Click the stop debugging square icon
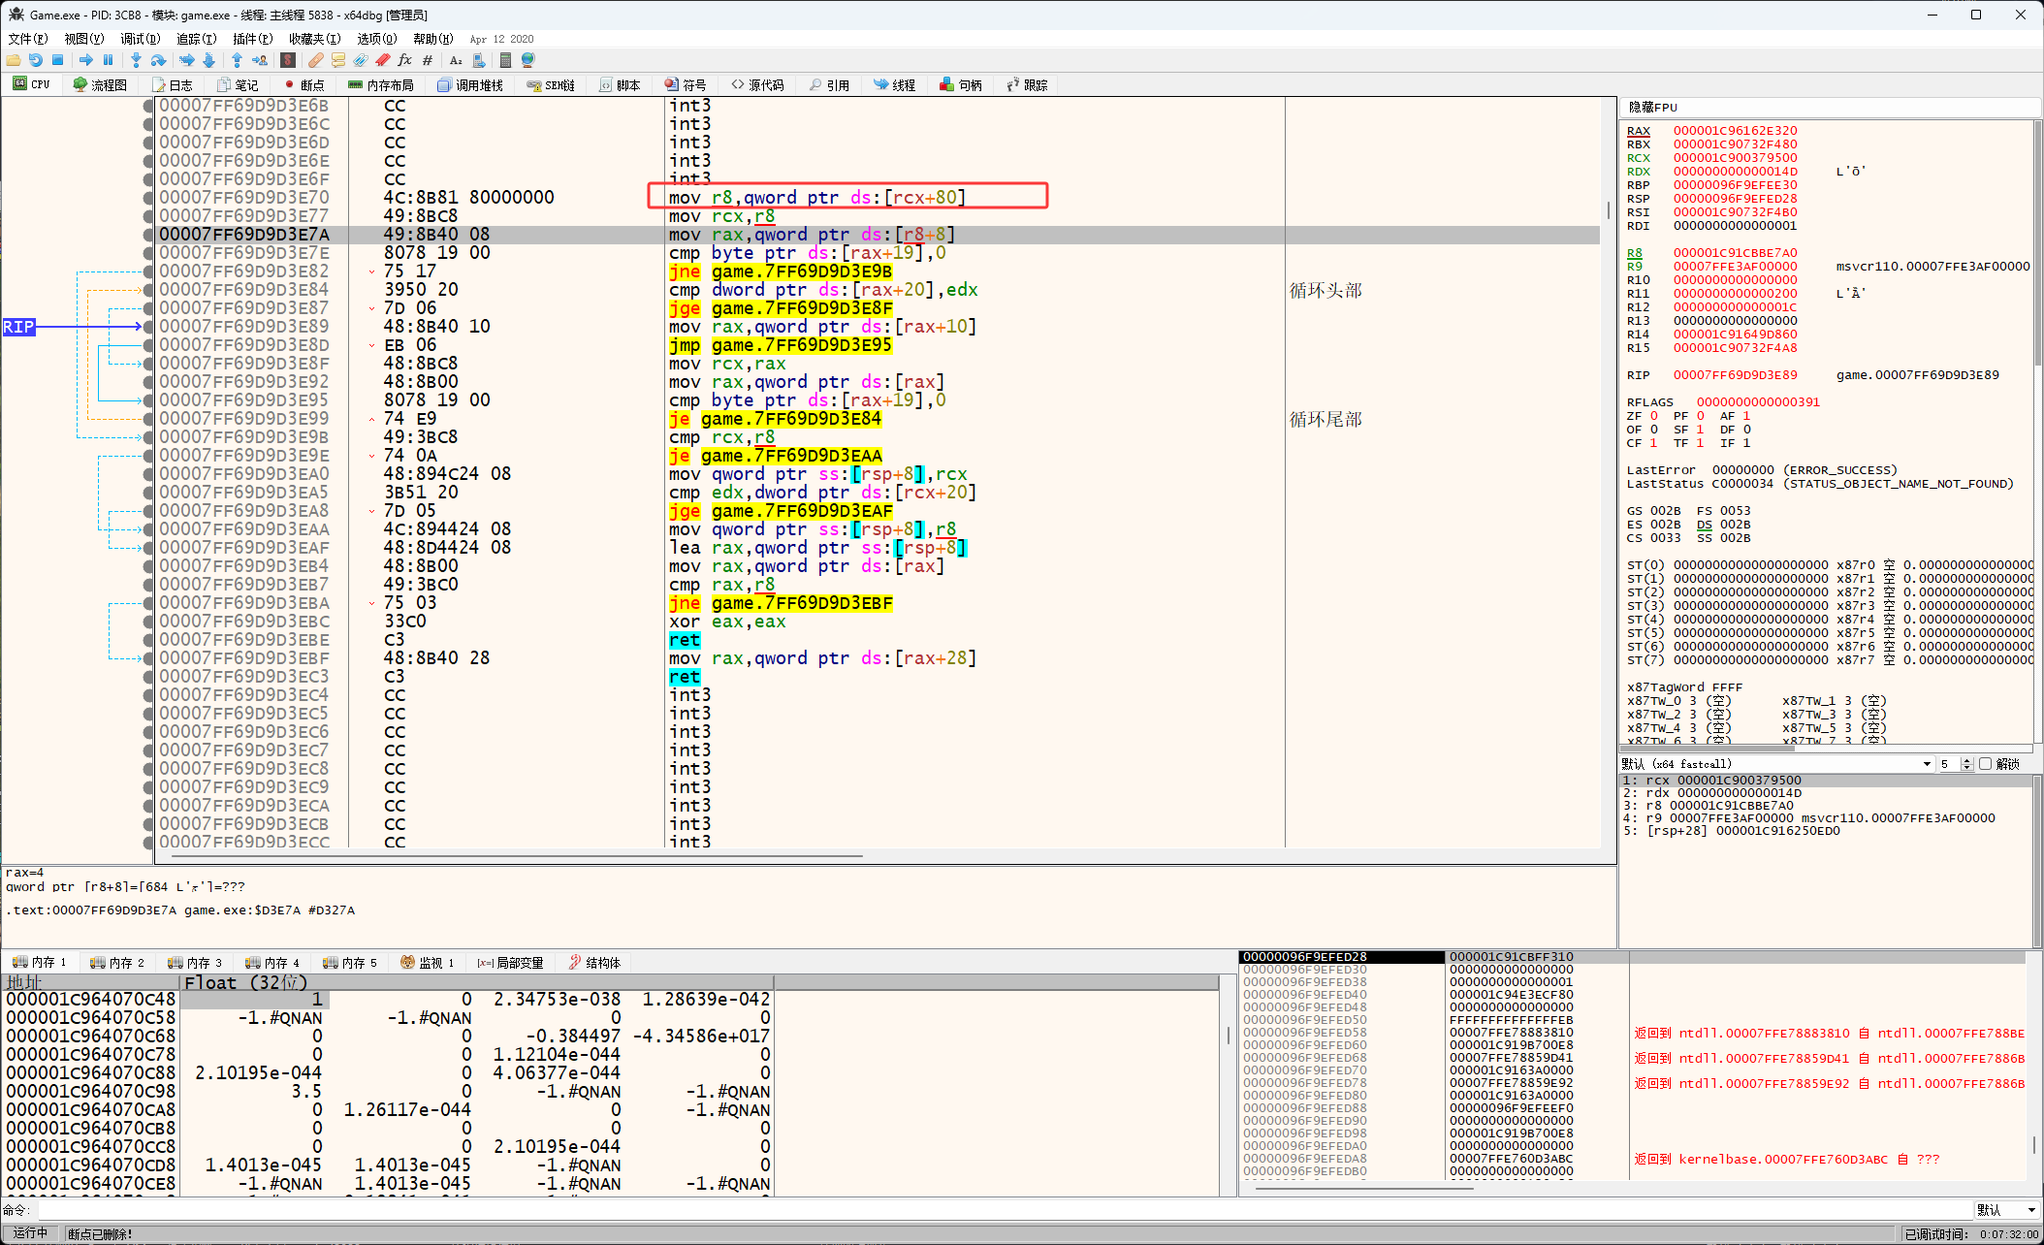Screen dimensions: 2044x1245 click(58, 60)
